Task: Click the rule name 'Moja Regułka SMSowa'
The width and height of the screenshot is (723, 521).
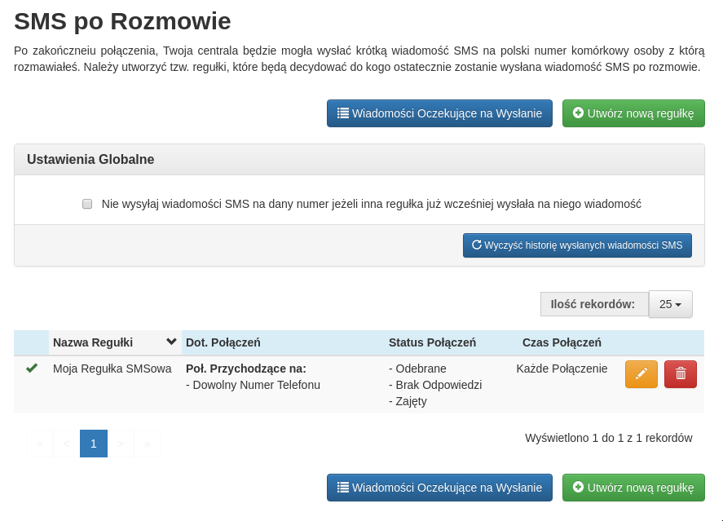Action: tap(112, 369)
